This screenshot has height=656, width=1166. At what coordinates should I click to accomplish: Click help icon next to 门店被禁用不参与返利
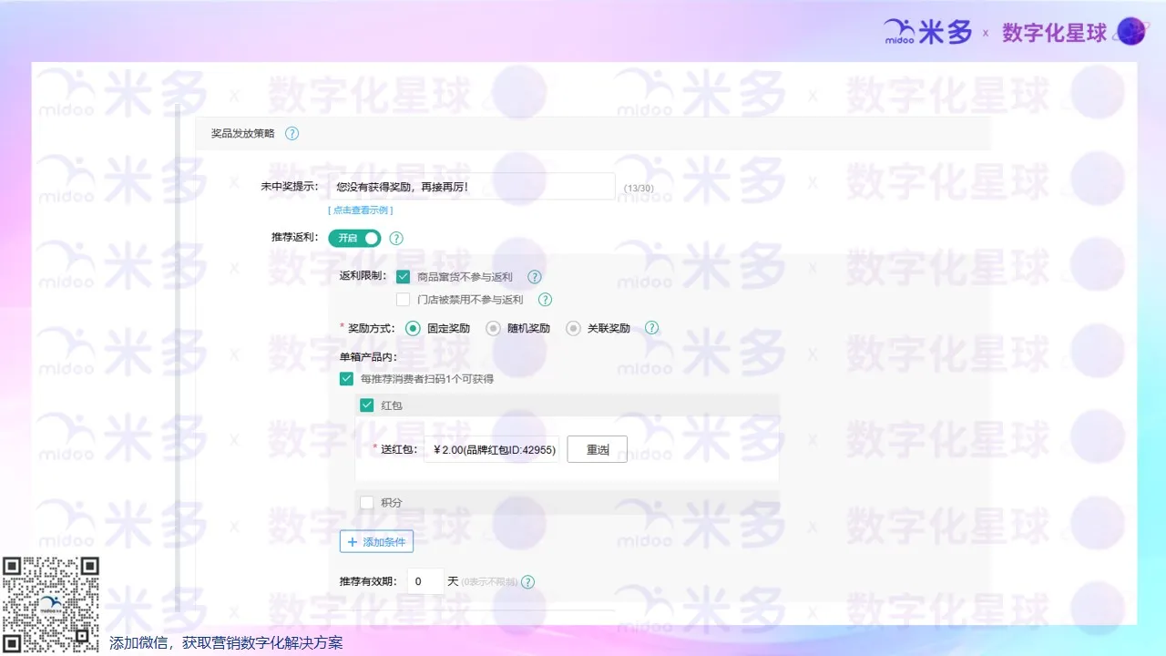545,299
